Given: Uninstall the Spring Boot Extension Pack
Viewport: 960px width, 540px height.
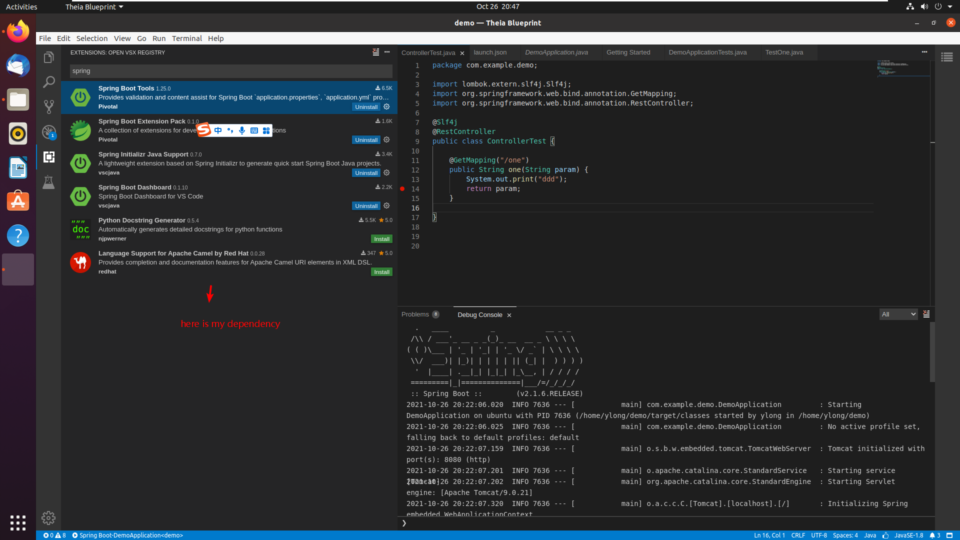Looking at the screenshot, I should coord(366,139).
